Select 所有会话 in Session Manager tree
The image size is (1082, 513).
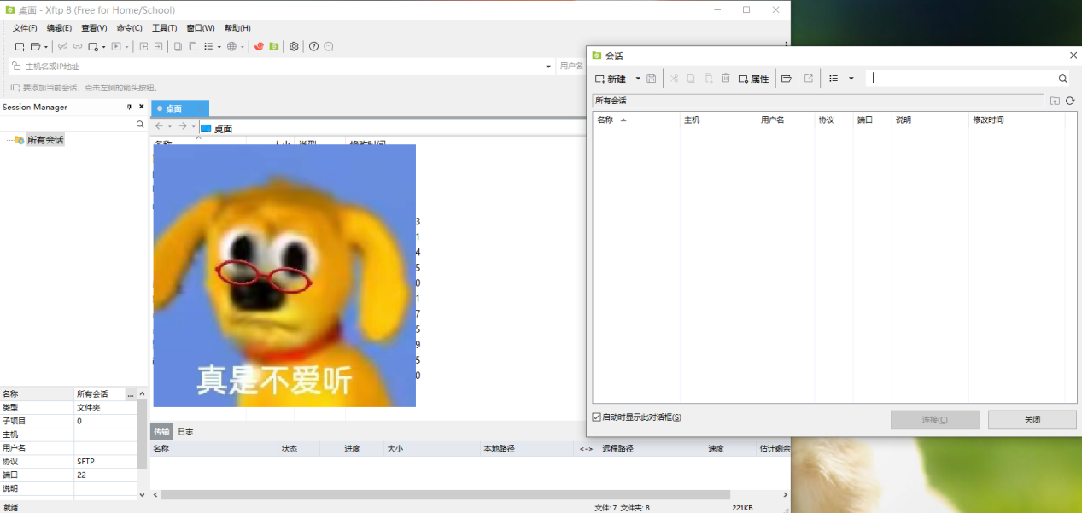click(x=45, y=140)
